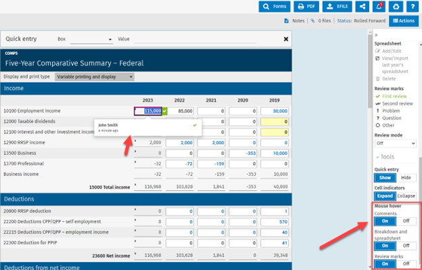Select the 2023 Employment income cell

(148, 111)
